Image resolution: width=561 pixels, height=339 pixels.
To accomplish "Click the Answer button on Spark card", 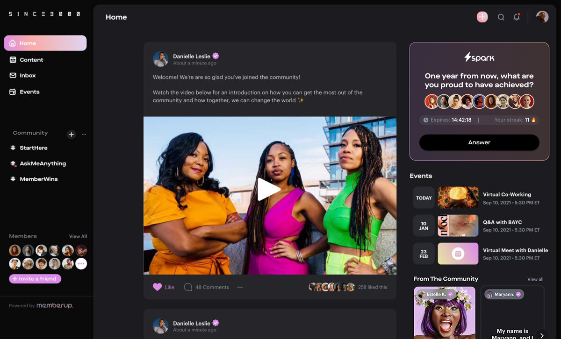I will pos(479,142).
